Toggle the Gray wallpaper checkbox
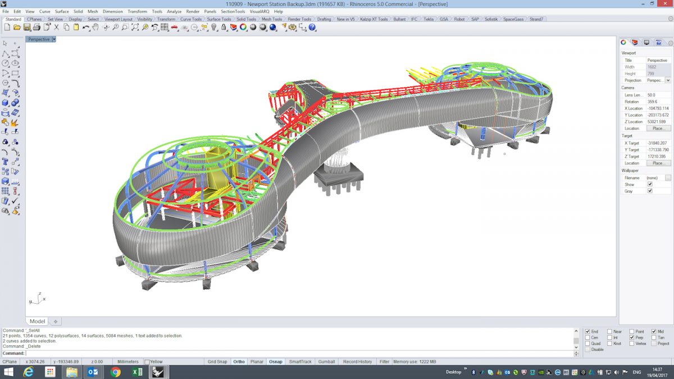The image size is (674, 379). pos(650,191)
